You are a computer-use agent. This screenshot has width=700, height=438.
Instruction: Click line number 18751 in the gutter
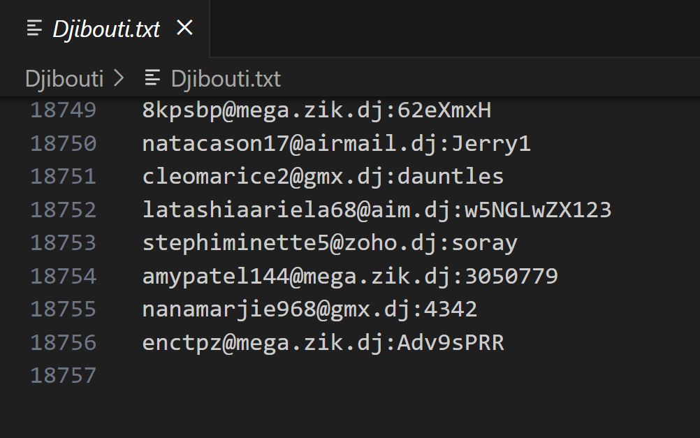pos(64,177)
